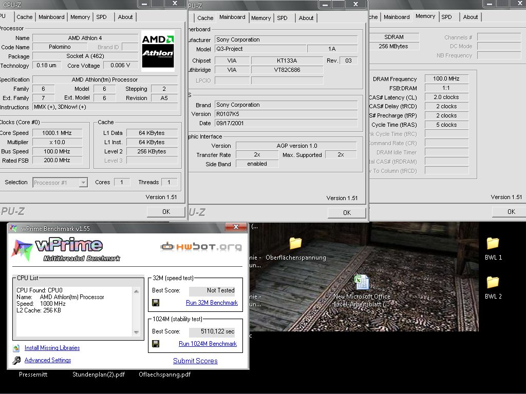Screen dimensions: 526x394
Task: Open the Oberflächenspannung desktop folder
Action: click(x=295, y=243)
